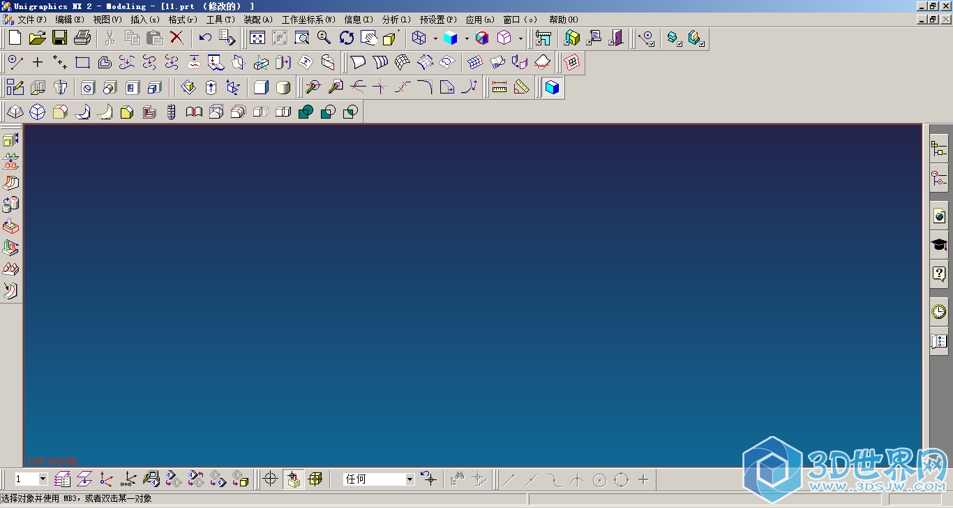Image resolution: width=953 pixels, height=508 pixels.
Task: Delete selection with the red X icon
Action: pos(177,38)
